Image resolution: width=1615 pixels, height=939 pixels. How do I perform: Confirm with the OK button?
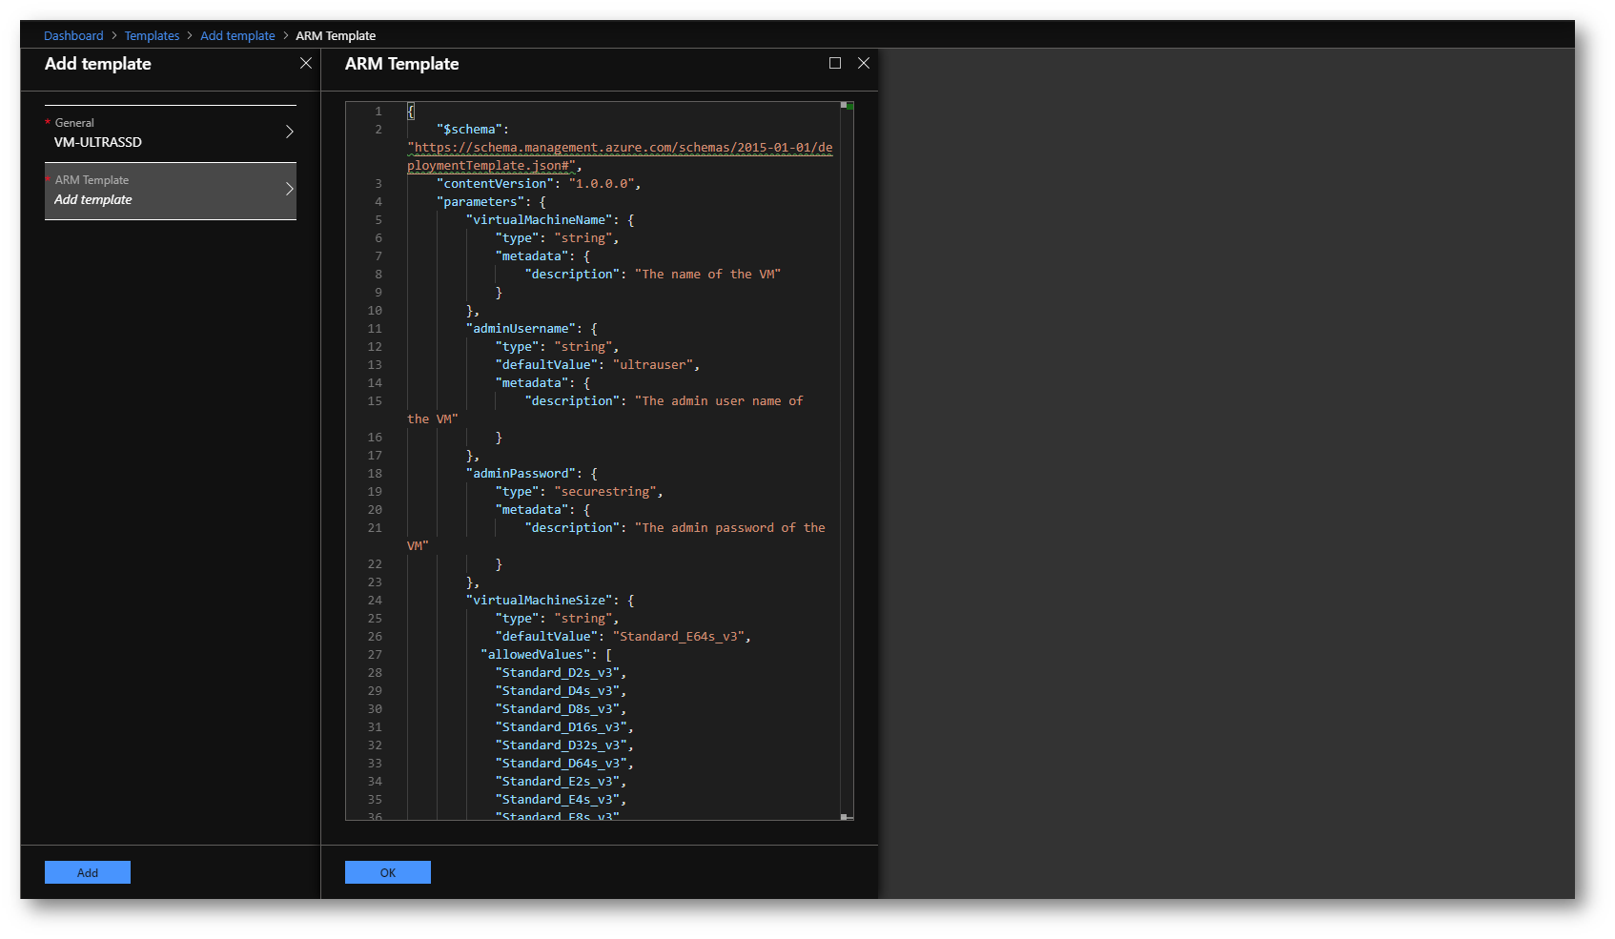(388, 872)
